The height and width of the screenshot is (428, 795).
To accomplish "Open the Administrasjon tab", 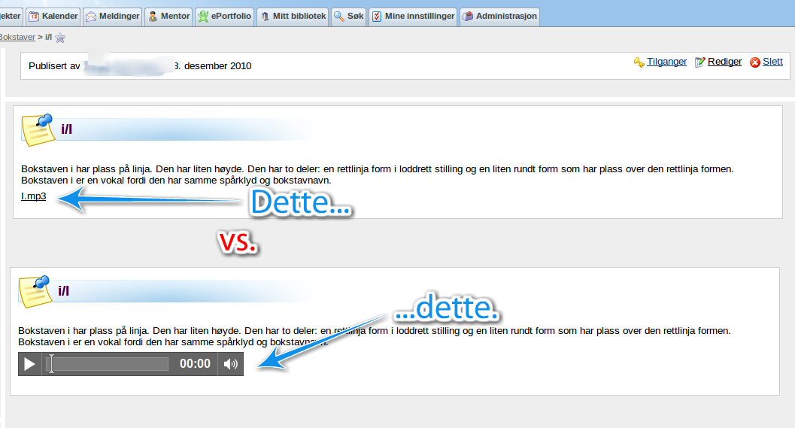I will pos(499,16).
